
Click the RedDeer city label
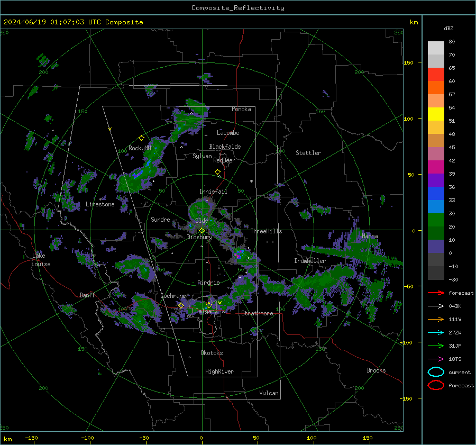coord(224,160)
